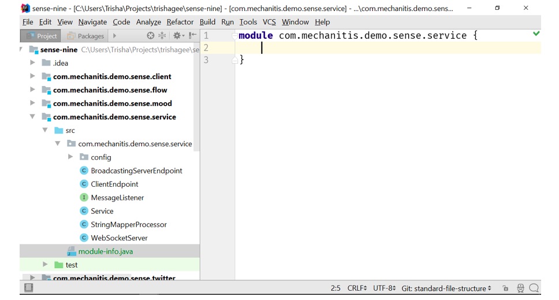Expand the config package
The height and width of the screenshot is (300, 559).
pyautogui.click(x=70, y=157)
